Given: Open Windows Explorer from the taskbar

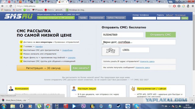Looking at the screenshot, I should pos(12,106).
